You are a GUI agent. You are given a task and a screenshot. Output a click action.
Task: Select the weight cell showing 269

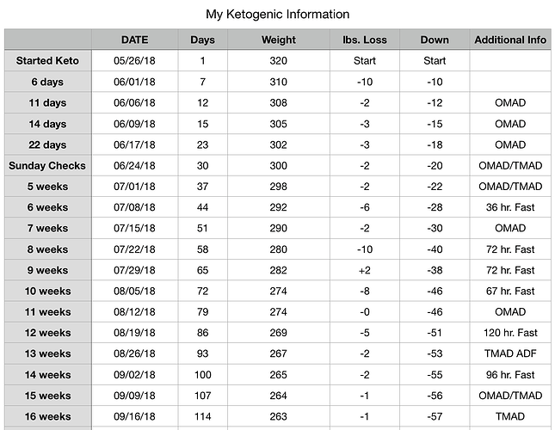279,333
